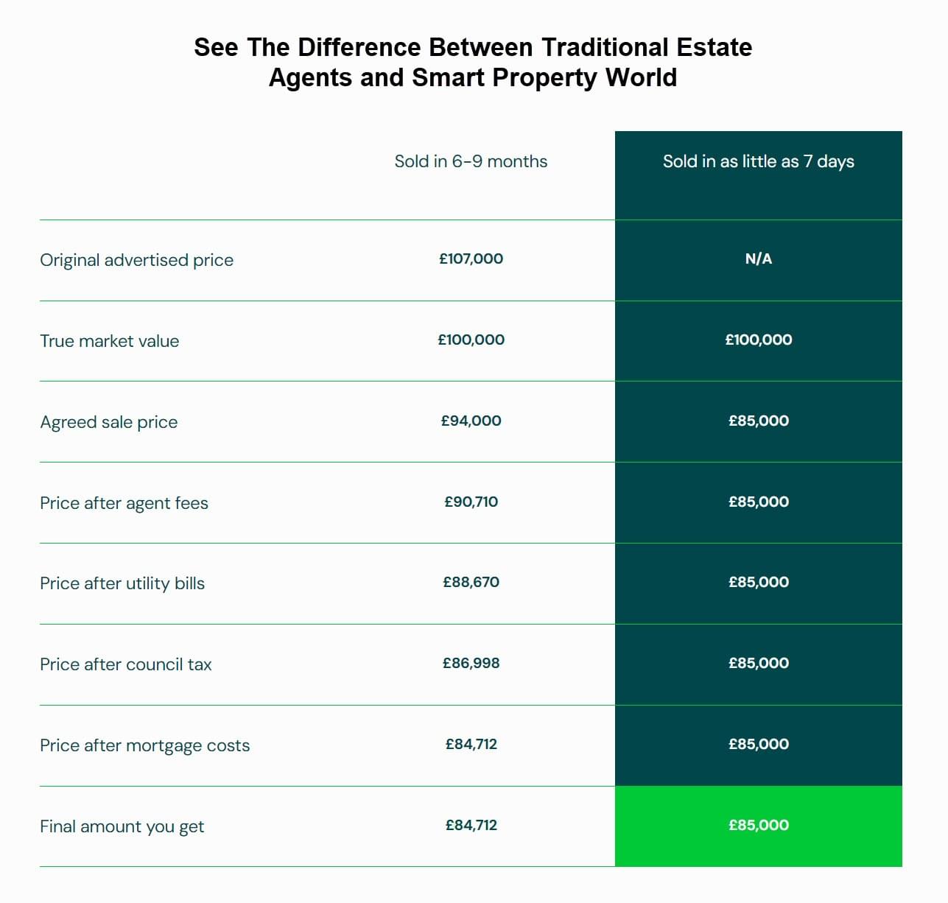Click the £107,000 advertised price value
This screenshot has width=948, height=903.
pyautogui.click(x=471, y=259)
